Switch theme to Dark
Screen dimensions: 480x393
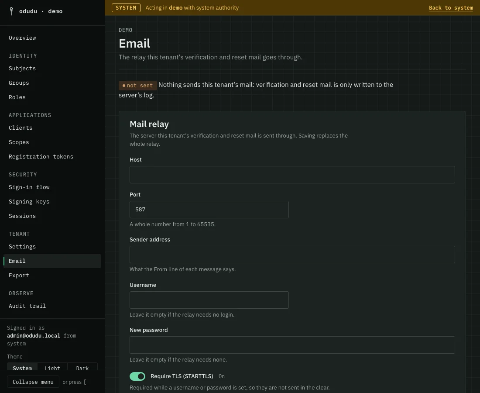(x=82, y=367)
